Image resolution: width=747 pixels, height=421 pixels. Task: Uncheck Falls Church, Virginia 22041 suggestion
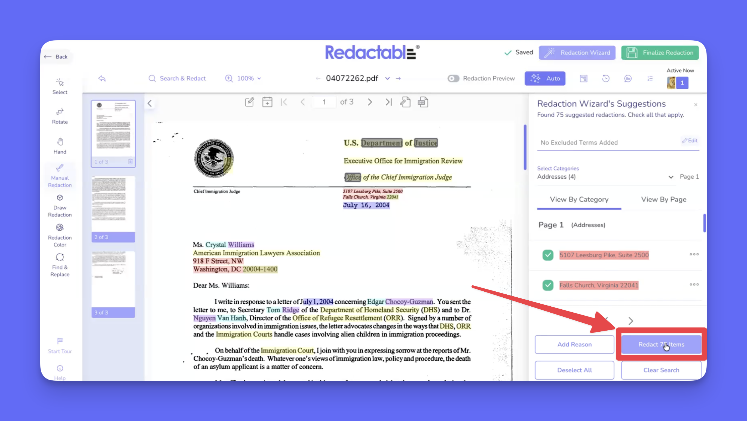[548, 285]
